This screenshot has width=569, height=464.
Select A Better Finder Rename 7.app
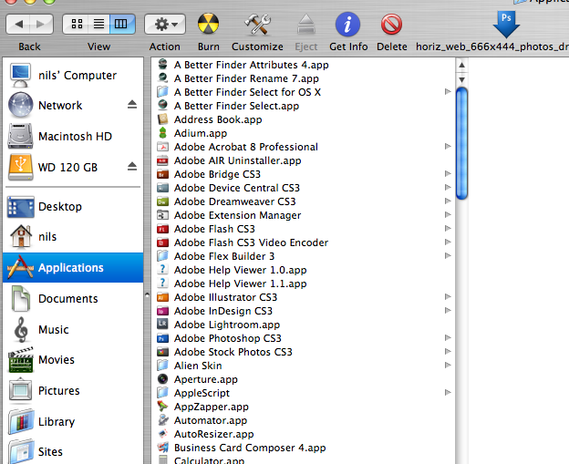coord(246,78)
